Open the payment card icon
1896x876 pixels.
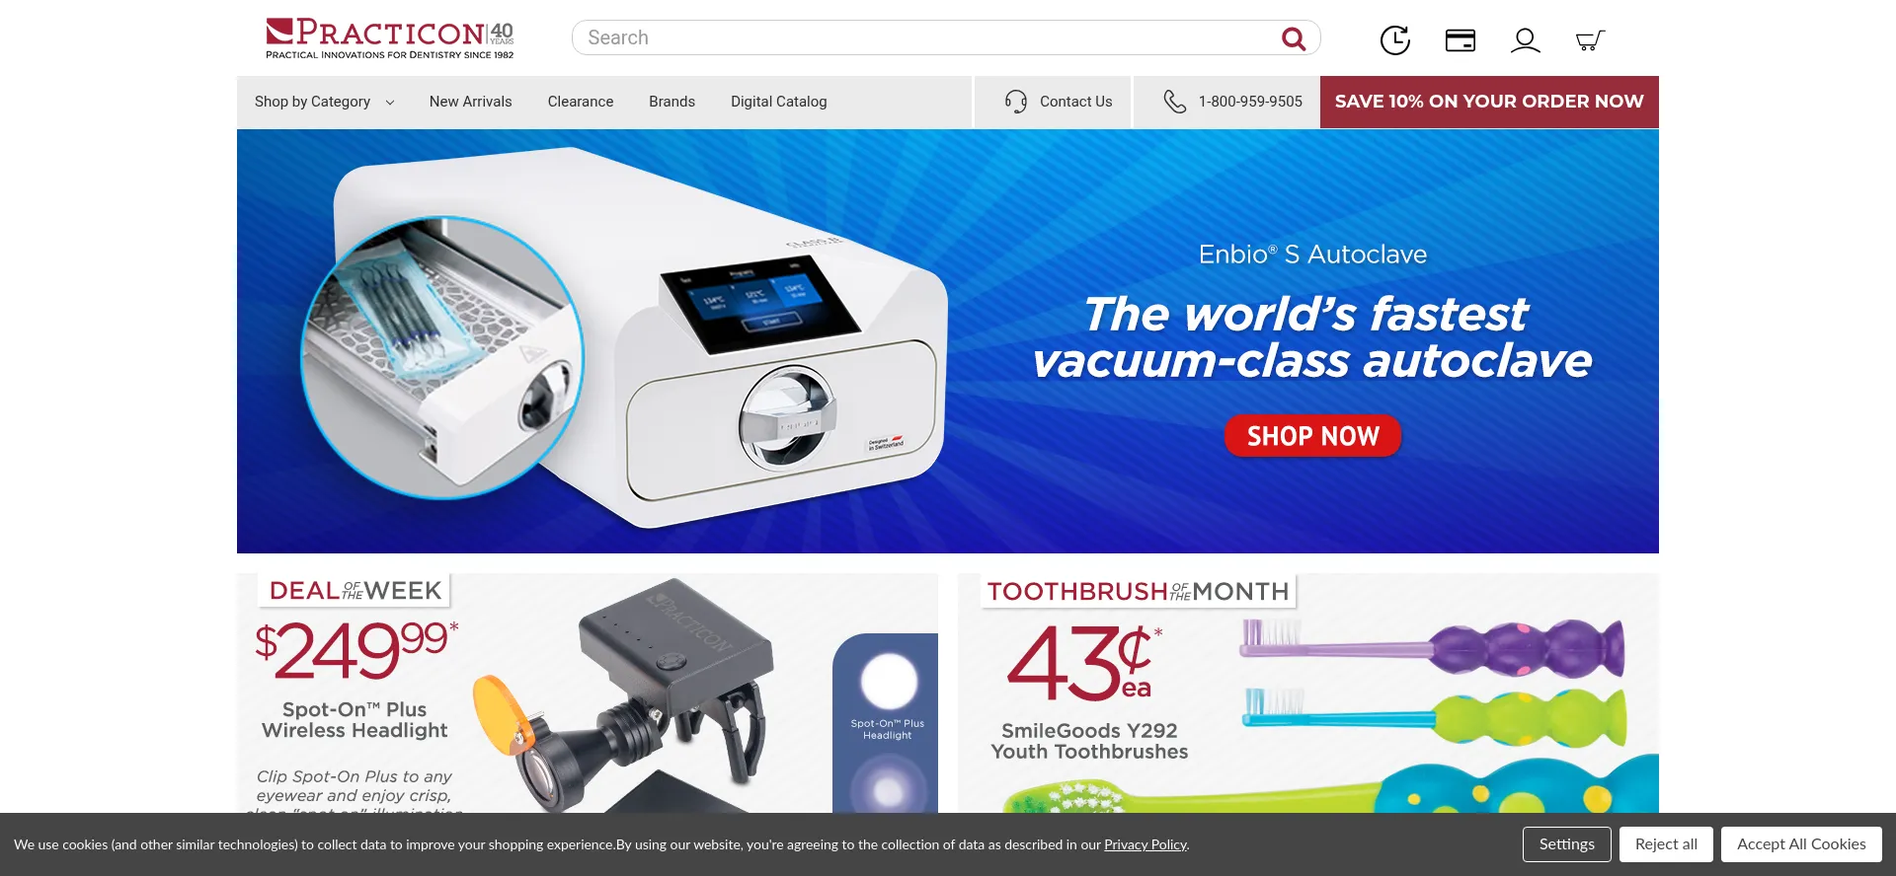pos(1461,40)
